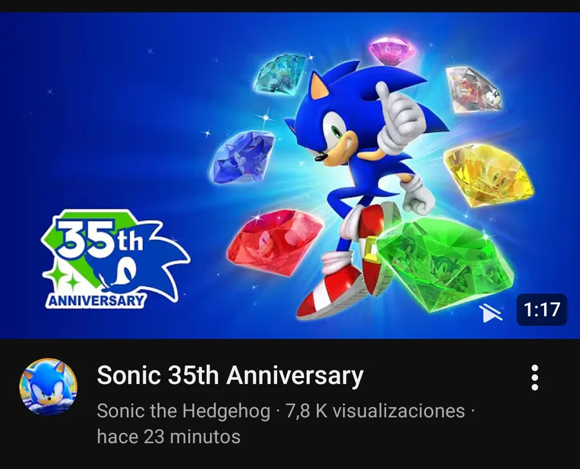580x469 pixels.
Task: Click the white emerald in thumbnail
Action: pyautogui.click(x=474, y=90)
